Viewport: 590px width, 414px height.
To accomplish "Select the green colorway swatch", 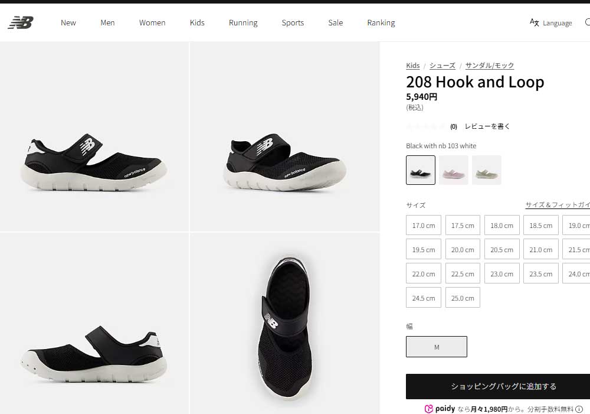I will [487, 170].
